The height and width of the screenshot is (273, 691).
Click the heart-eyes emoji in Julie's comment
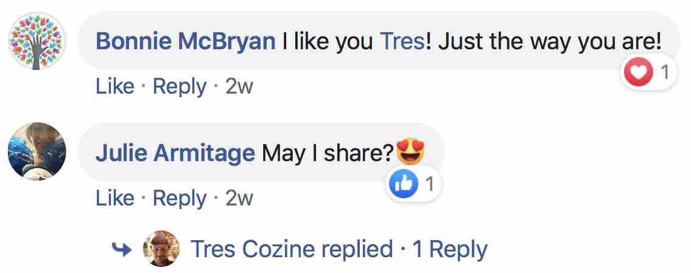click(410, 151)
